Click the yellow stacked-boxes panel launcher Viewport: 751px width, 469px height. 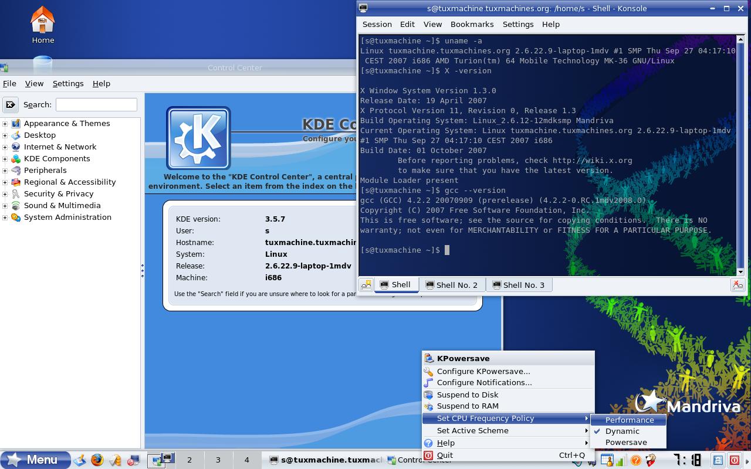116,460
